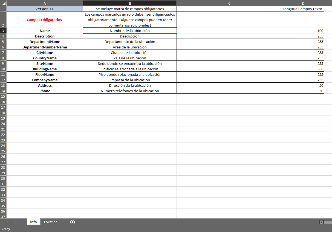
Task: Select column A header
Action: tap(45, 3)
